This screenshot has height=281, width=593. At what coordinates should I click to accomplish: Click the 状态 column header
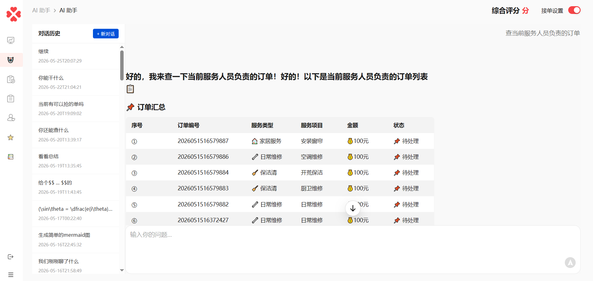[399, 125]
